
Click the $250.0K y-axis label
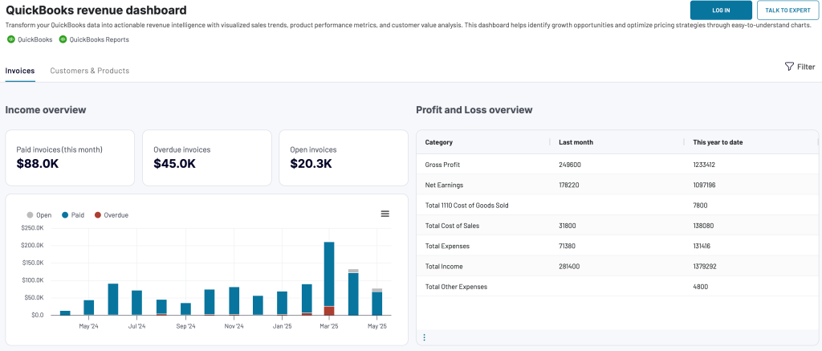32,227
